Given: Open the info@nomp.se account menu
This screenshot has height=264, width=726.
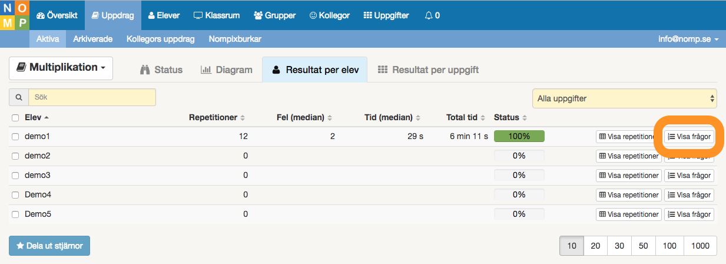Looking at the screenshot, I should 688,39.
